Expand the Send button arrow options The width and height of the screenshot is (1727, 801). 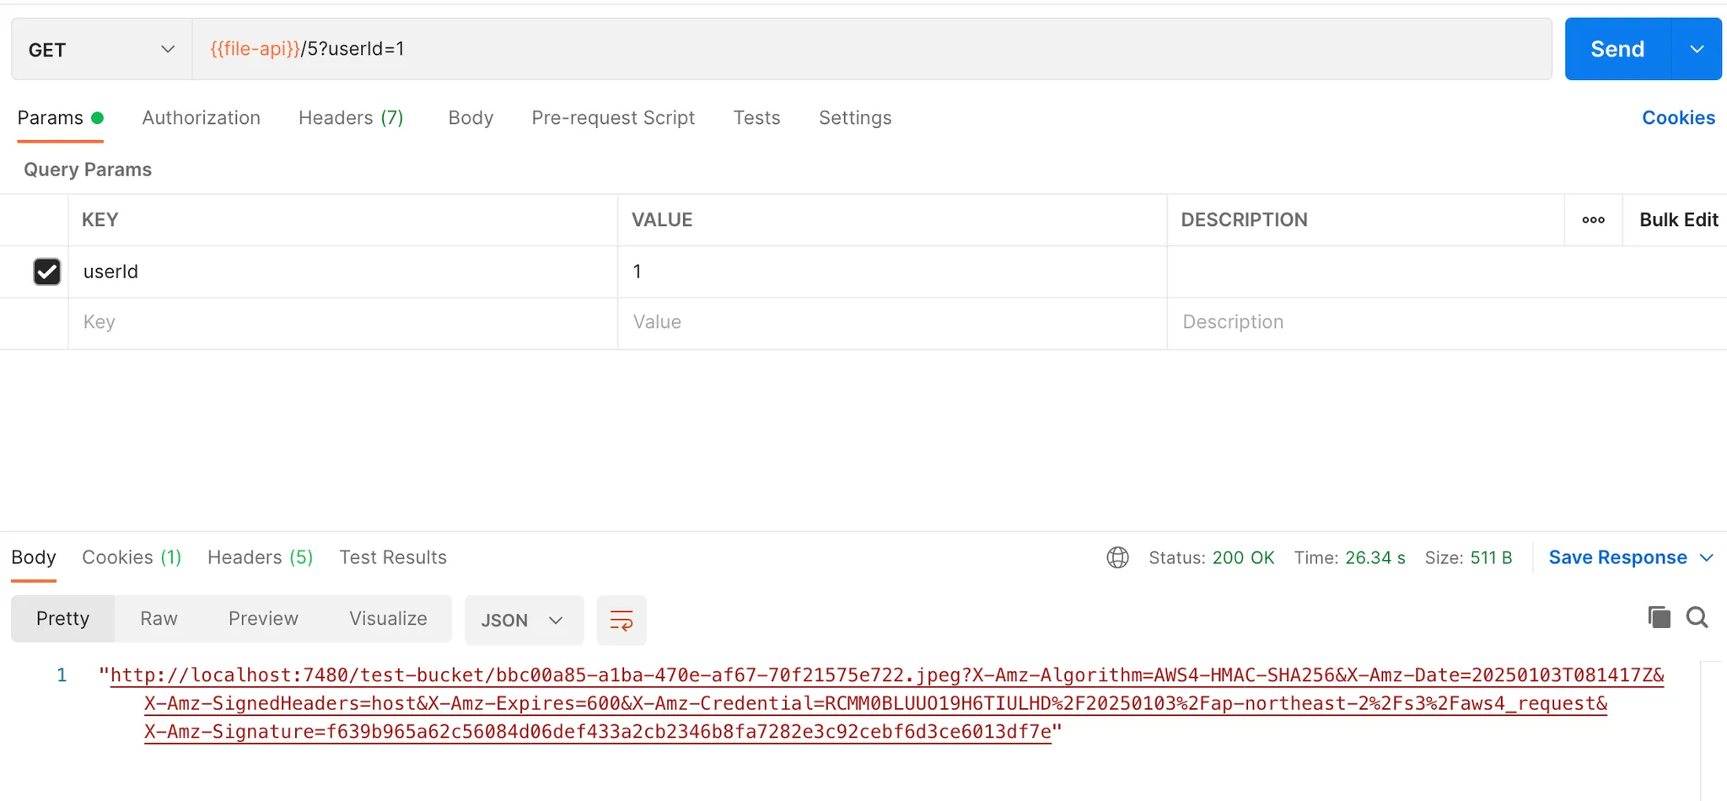click(1697, 49)
